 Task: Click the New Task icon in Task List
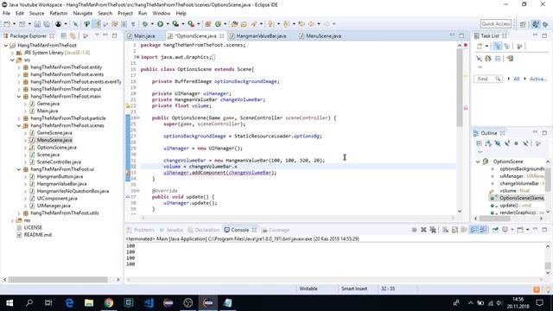(x=480, y=46)
